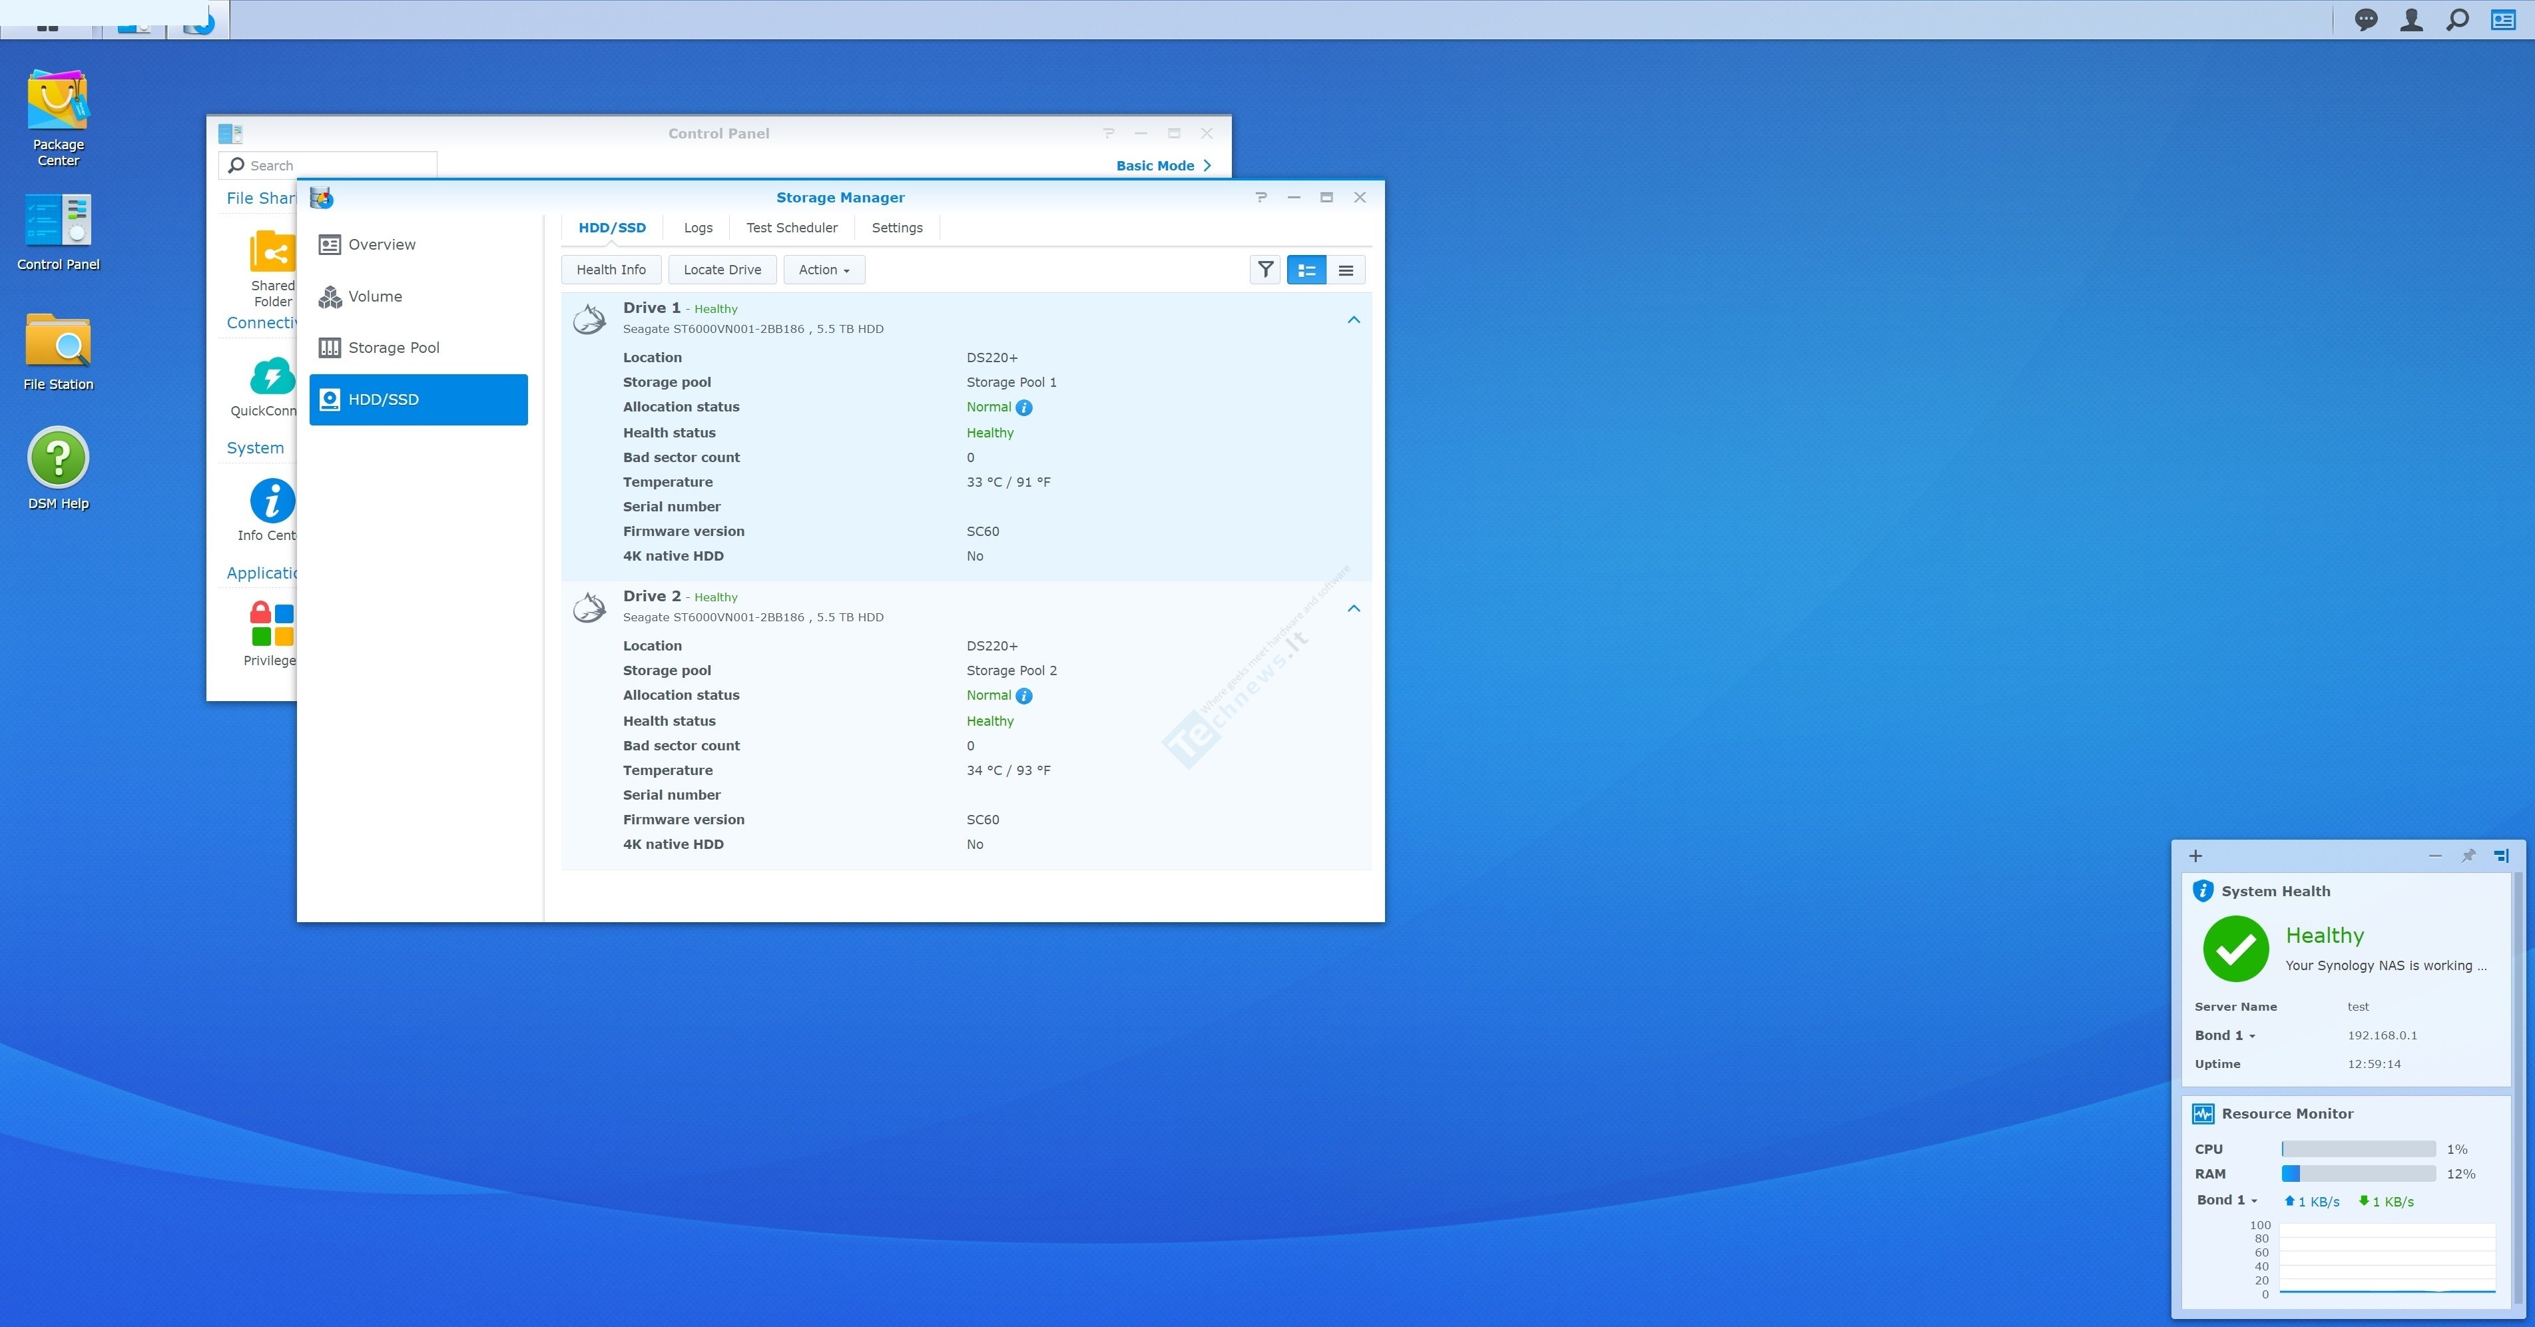The image size is (2535, 1327).
Task: Click the Drive 2 header title
Action: 651,596
